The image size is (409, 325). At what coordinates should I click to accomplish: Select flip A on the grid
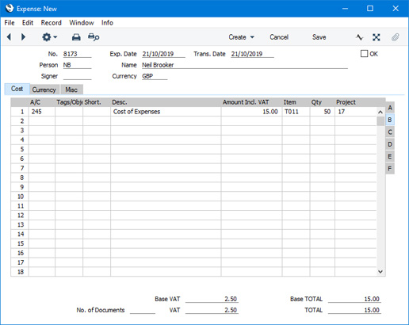tap(390, 108)
